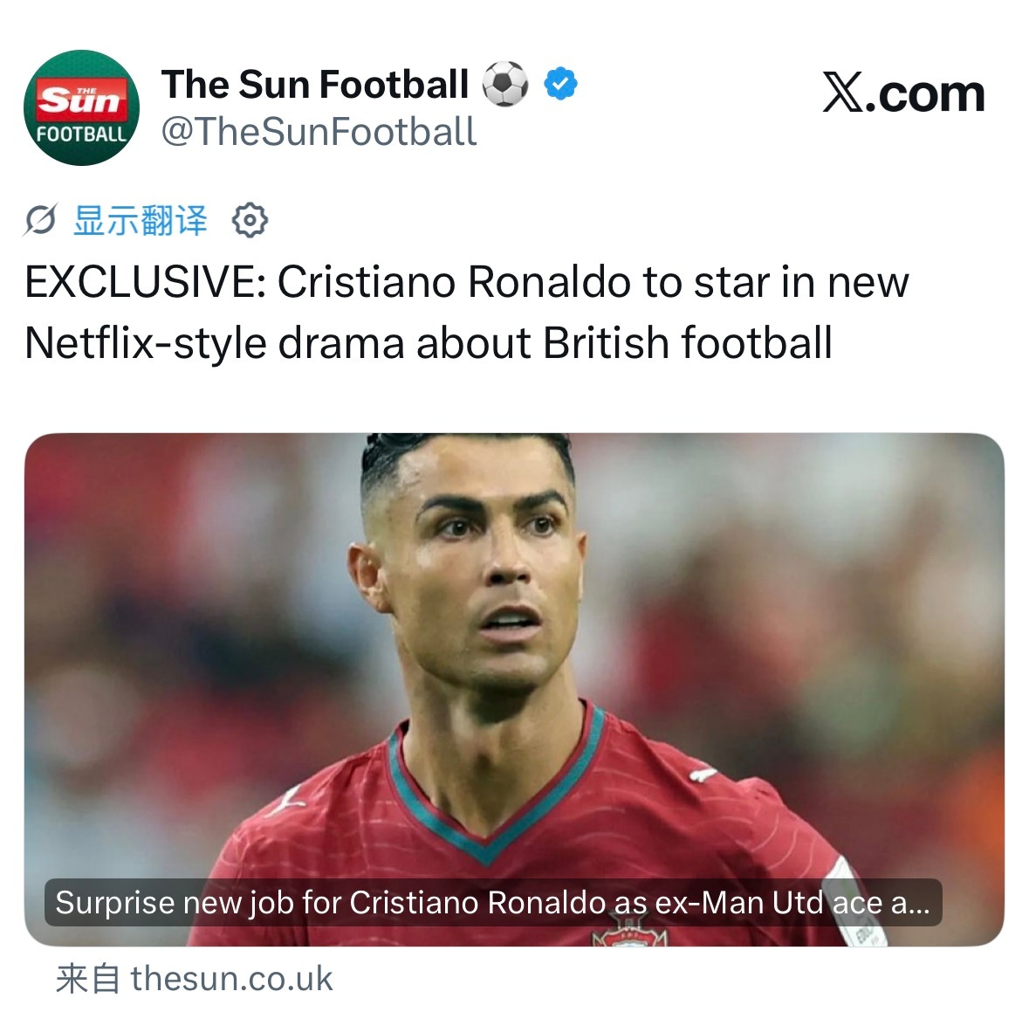The width and height of the screenshot is (1029, 1012).
Task: Open the Ronaldo article preview image
Action: (514, 690)
